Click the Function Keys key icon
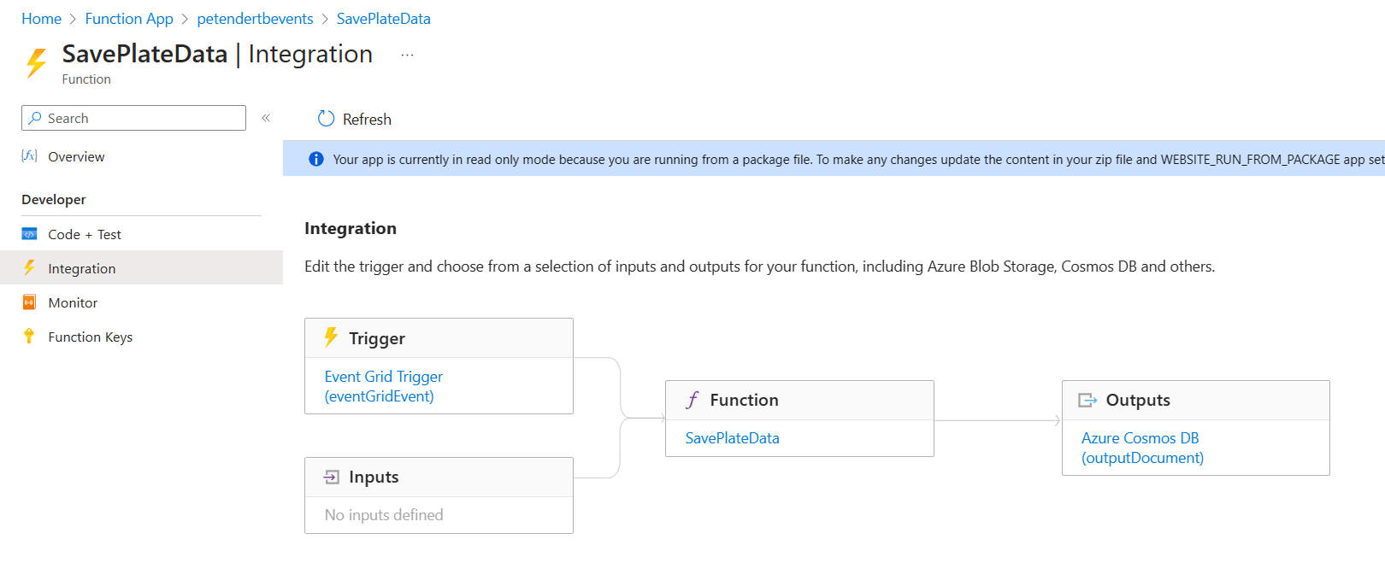The image size is (1385, 586). [x=29, y=337]
